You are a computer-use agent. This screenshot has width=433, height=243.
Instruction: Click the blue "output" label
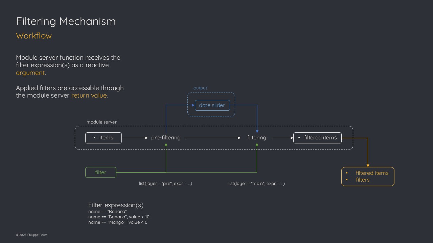200,88
